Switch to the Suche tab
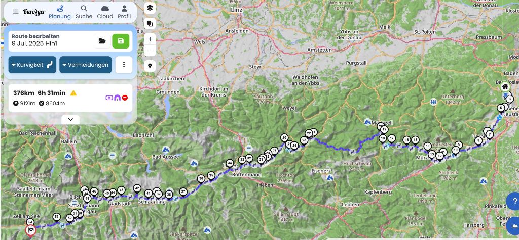The image size is (519, 240). point(84,12)
